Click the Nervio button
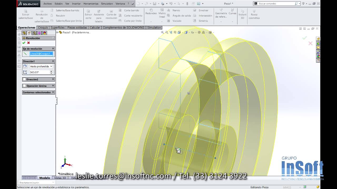 click(174, 10)
